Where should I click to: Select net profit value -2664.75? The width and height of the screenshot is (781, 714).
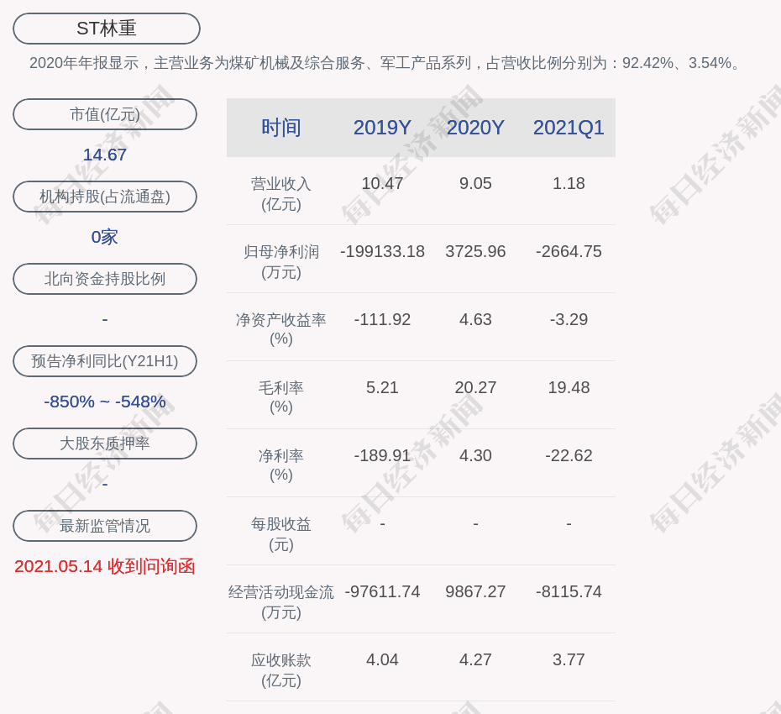coord(569,251)
